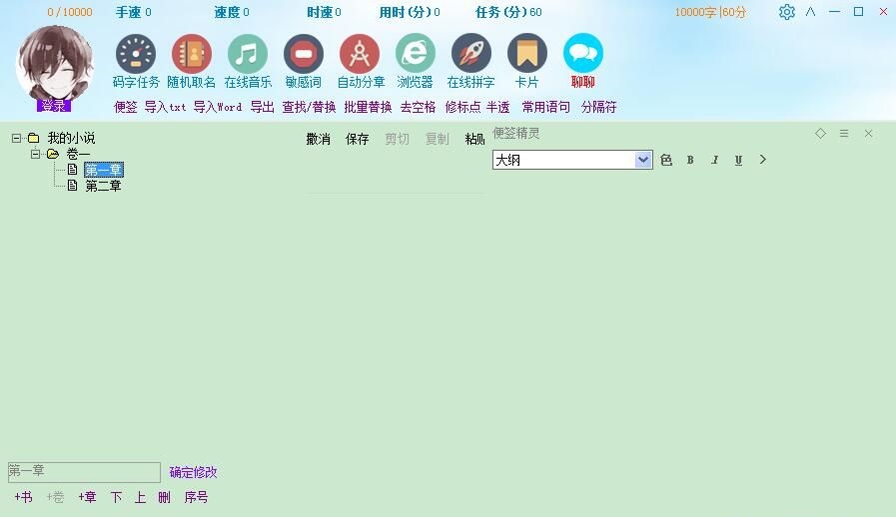Open the 随机取名 name generator icon
This screenshot has height=517, width=896.
pyautogui.click(x=192, y=54)
